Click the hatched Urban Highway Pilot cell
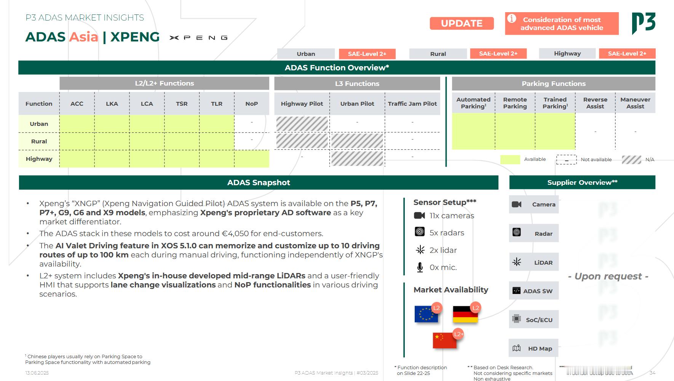 (302, 124)
